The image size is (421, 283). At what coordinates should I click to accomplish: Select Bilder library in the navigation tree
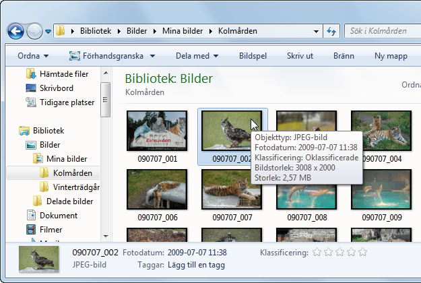click(50, 145)
